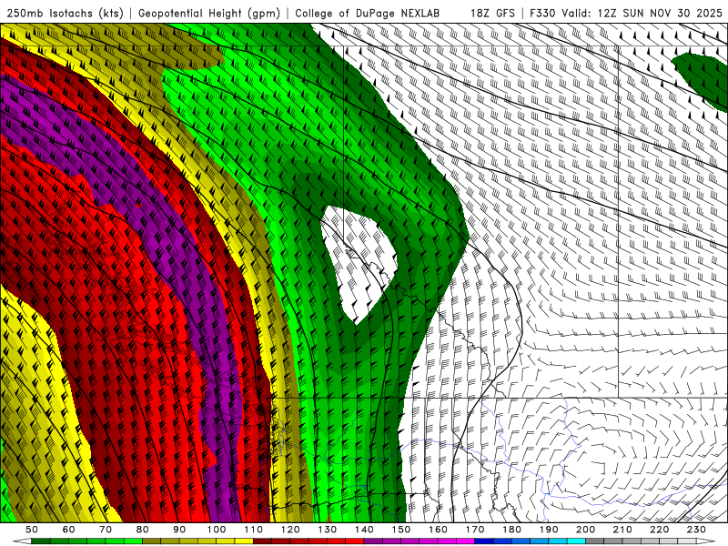
Task: Click the '18Z GFS' model run label
Action: point(492,13)
